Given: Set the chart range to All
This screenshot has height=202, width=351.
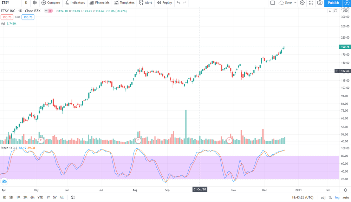Looking at the screenshot, I should (61, 197).
